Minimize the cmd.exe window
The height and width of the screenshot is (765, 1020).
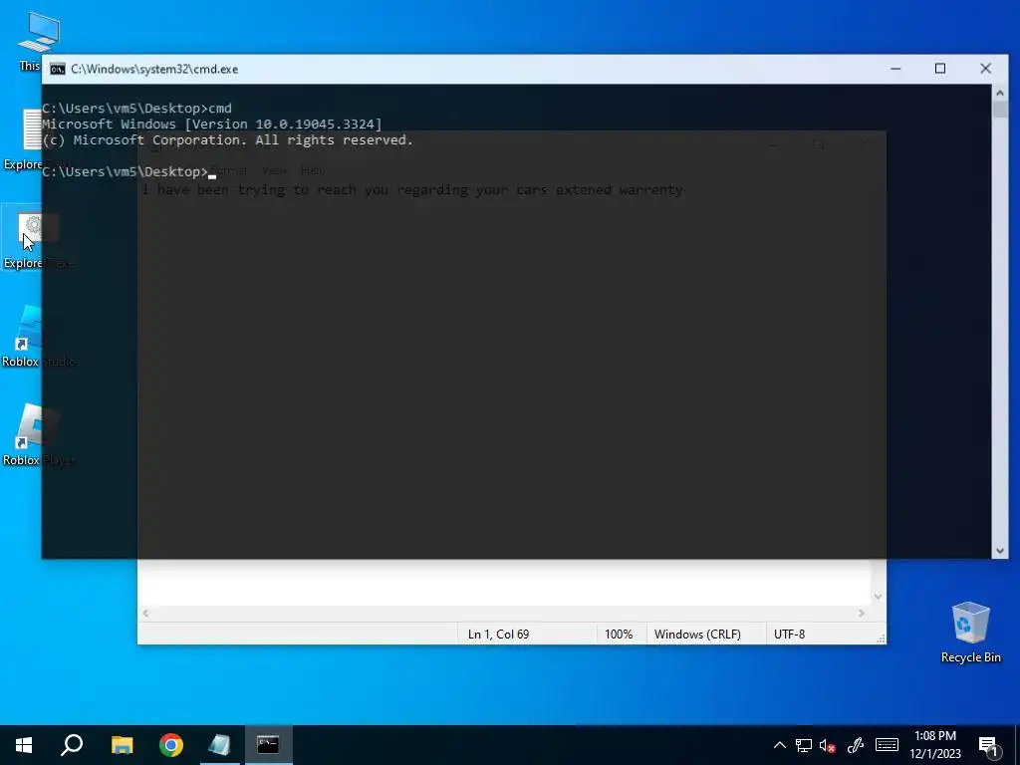tap(895, 69)
